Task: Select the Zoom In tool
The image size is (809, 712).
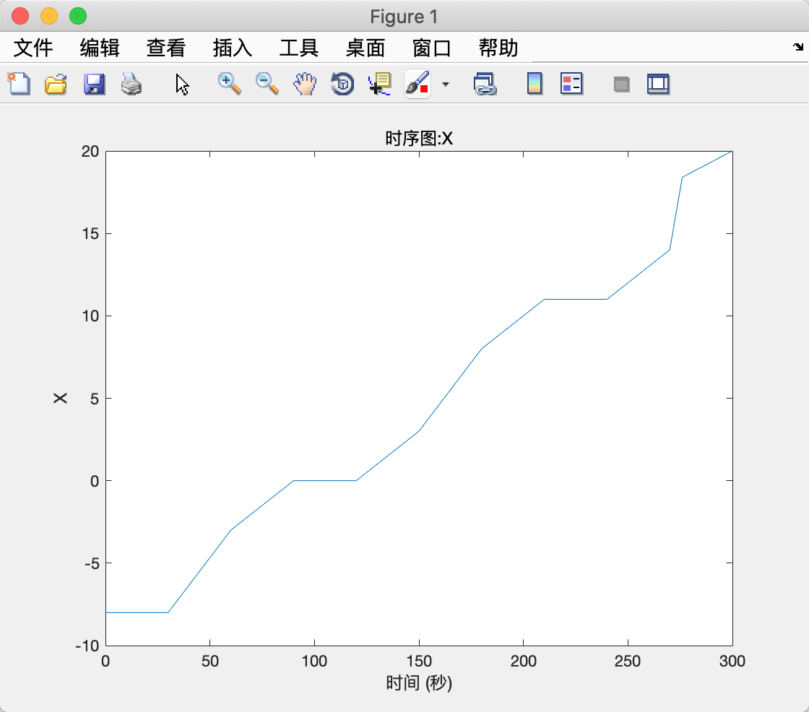Action: tap(229, 84)
